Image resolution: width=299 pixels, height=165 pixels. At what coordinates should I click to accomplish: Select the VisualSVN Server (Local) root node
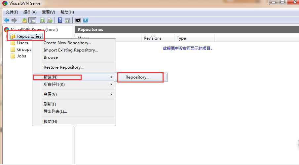[x=34, y=29]
